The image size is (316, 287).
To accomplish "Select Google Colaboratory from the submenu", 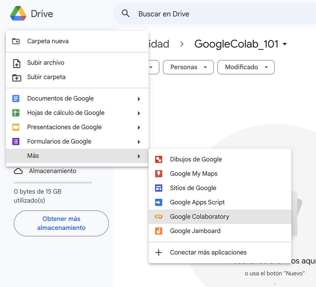I will 220,217.
